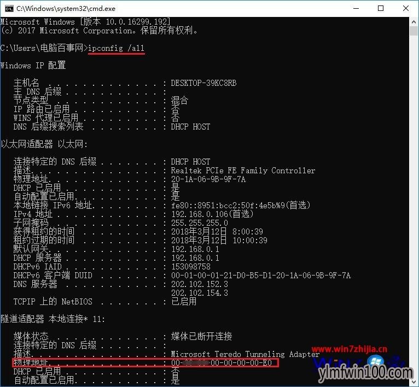419x387 pixels.
Task: Click the 2017 Microsoft Corporation copyright line
Action: coord(99,31)
